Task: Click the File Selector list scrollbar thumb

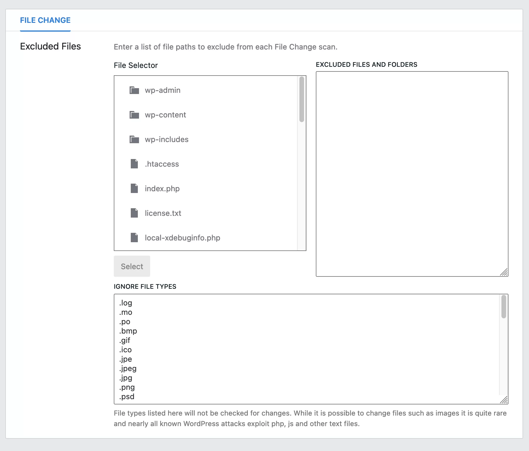Action: [302, 99]
